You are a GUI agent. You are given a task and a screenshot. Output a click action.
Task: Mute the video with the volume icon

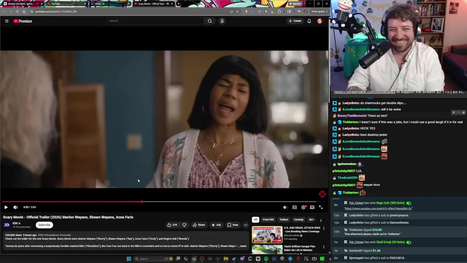tap(15, 207)
